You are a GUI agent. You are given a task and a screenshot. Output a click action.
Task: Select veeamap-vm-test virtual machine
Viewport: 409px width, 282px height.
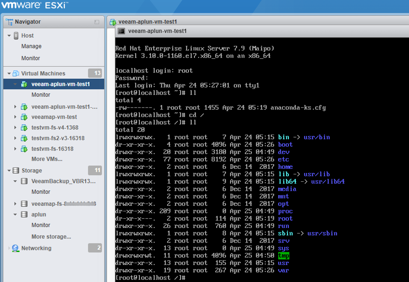[x=54, y=117]
